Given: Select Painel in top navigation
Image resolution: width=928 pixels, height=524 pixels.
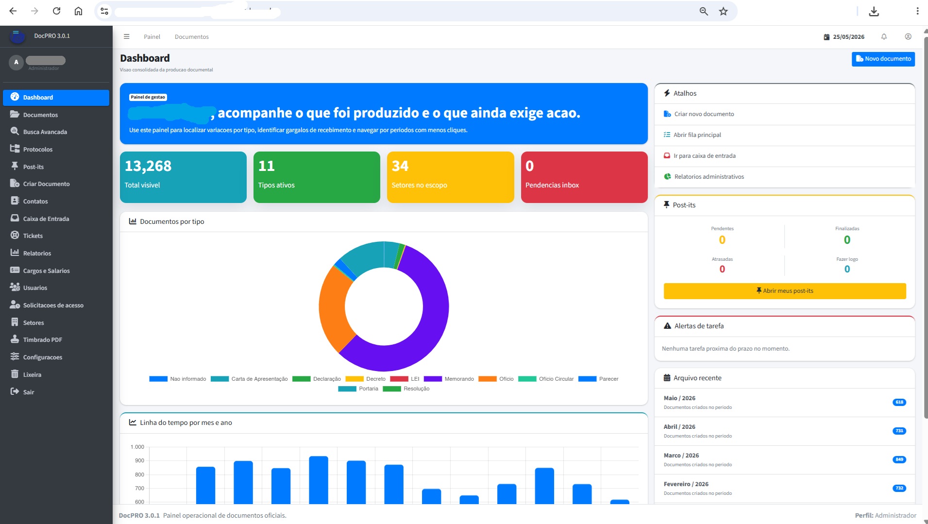Looking at the screenshot, I should (152, 36).
